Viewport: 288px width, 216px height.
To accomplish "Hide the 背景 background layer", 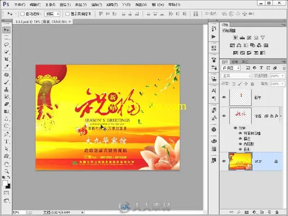I will [224, 161].
